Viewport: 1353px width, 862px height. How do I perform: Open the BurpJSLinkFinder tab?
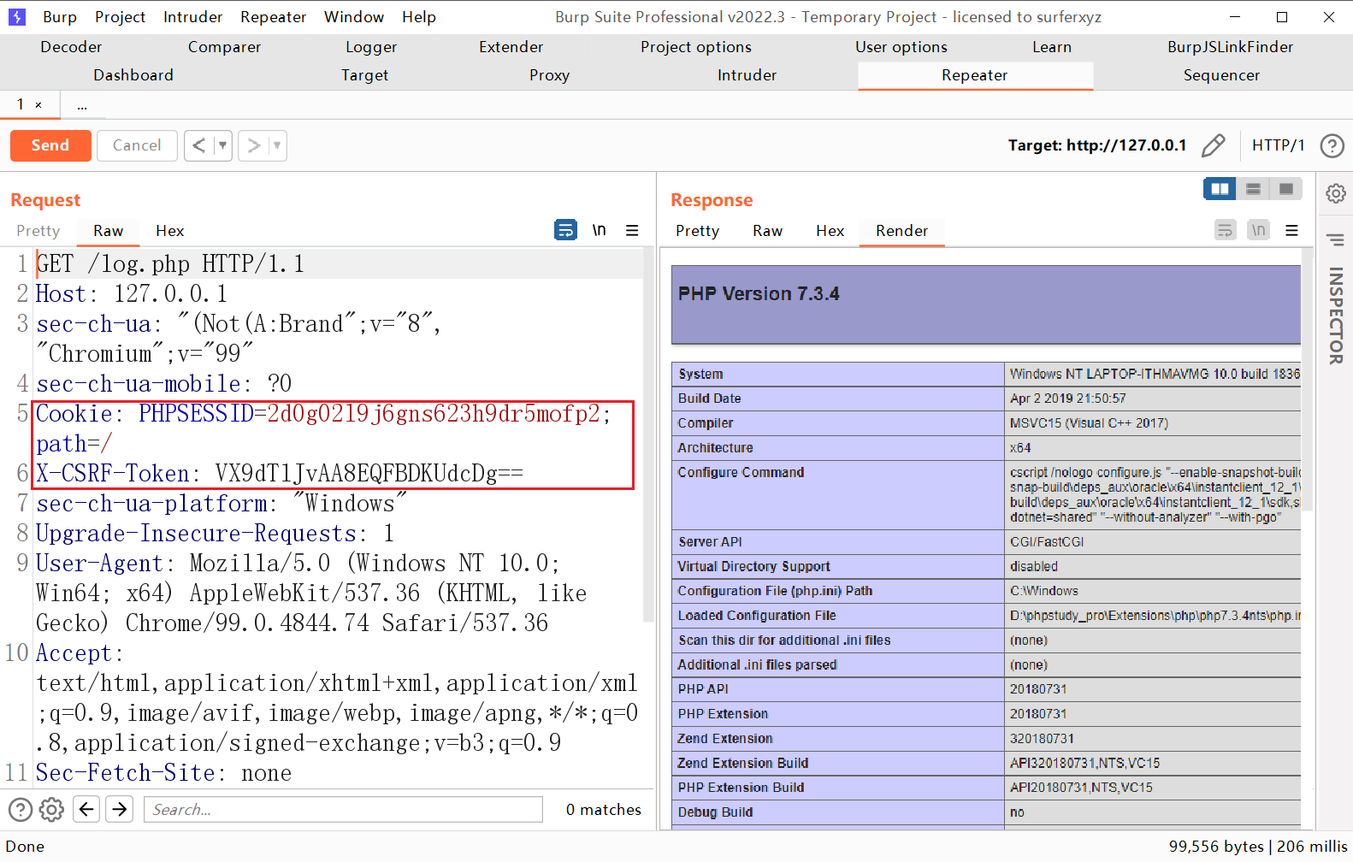pyautogui.click(x=1230, y=47)
